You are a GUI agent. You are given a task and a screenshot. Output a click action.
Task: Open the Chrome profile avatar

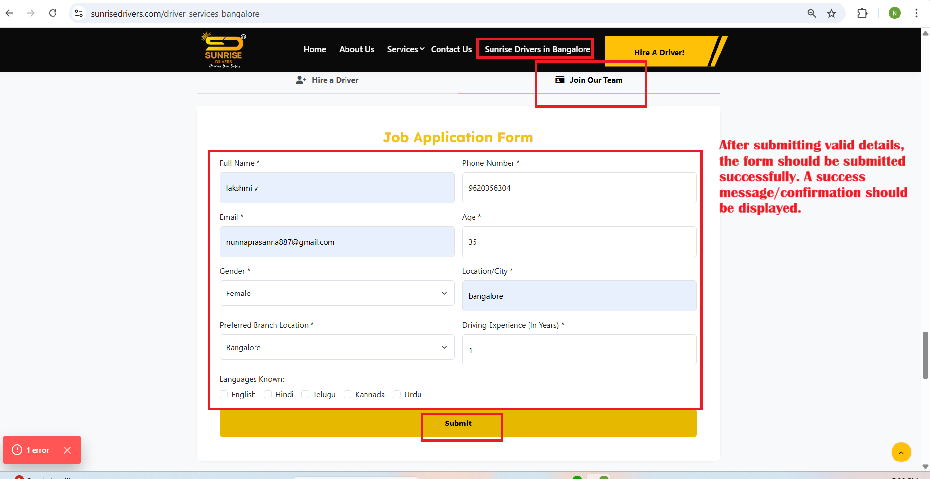[x=894, y=13]
